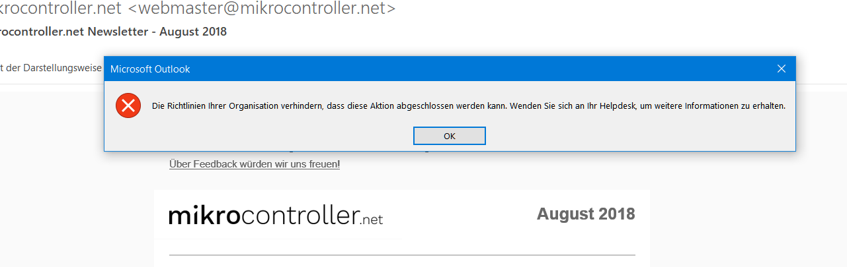
Task: Click the Microsoft Outlook dialog title
Action: (x=150, y=69)
